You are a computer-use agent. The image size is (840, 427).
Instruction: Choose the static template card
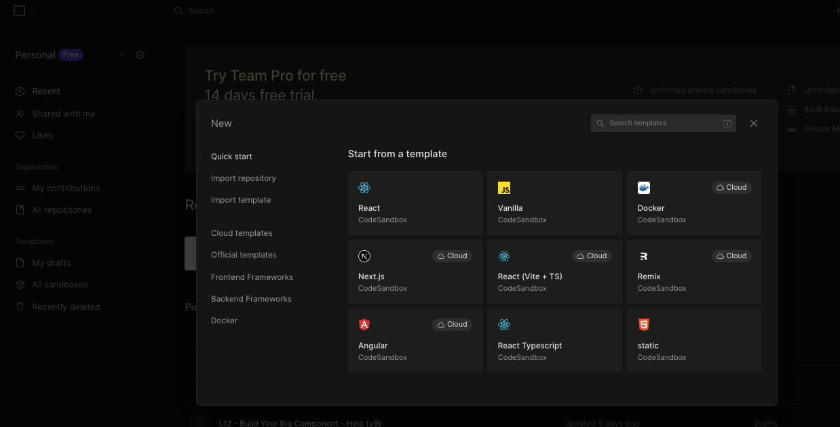click(694, 340)
